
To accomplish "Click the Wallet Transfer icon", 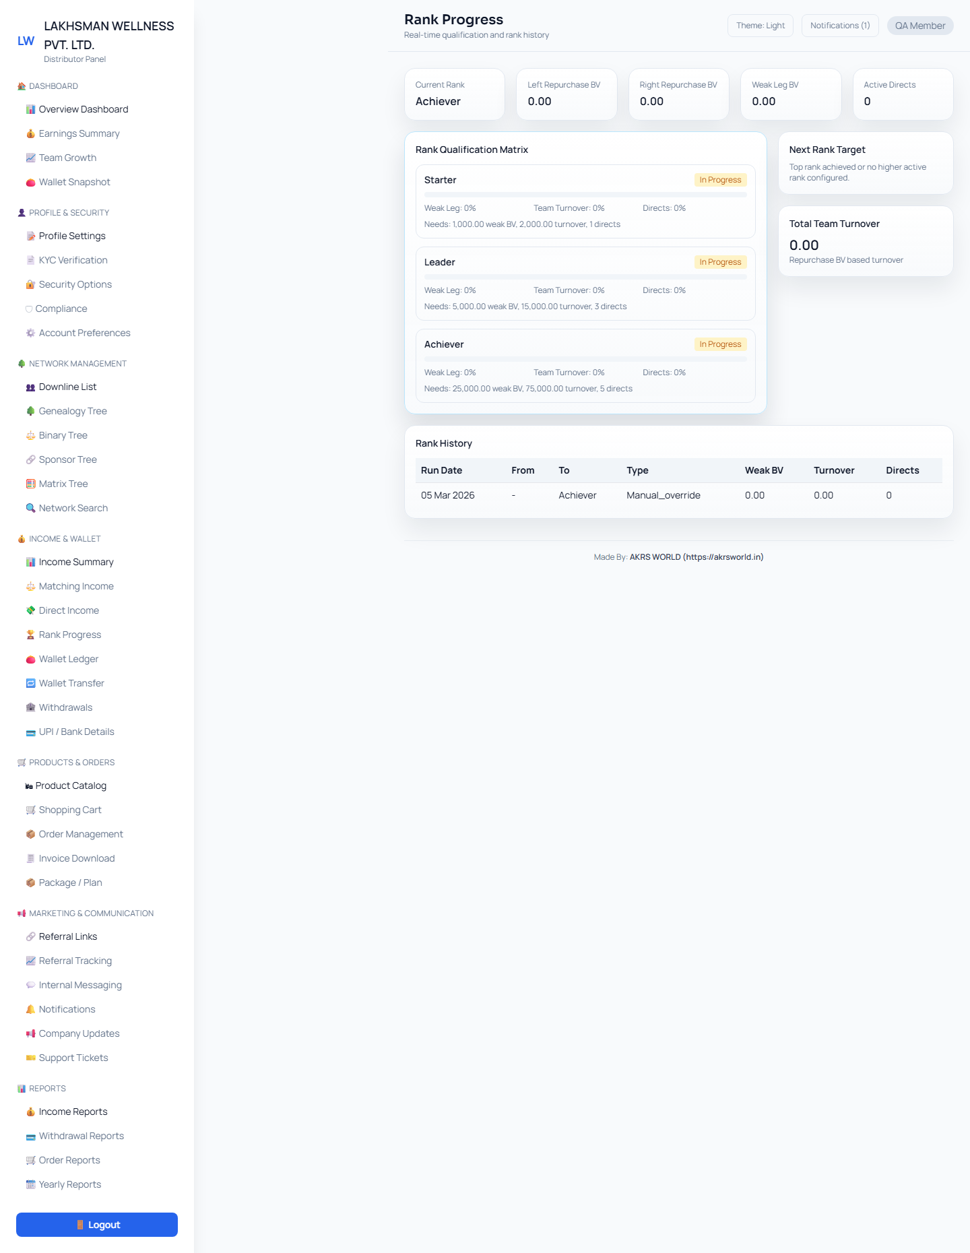I will pos(30,683).
